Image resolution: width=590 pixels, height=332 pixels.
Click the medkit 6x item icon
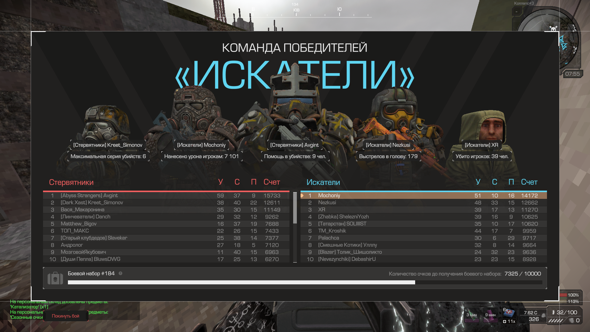509,313
